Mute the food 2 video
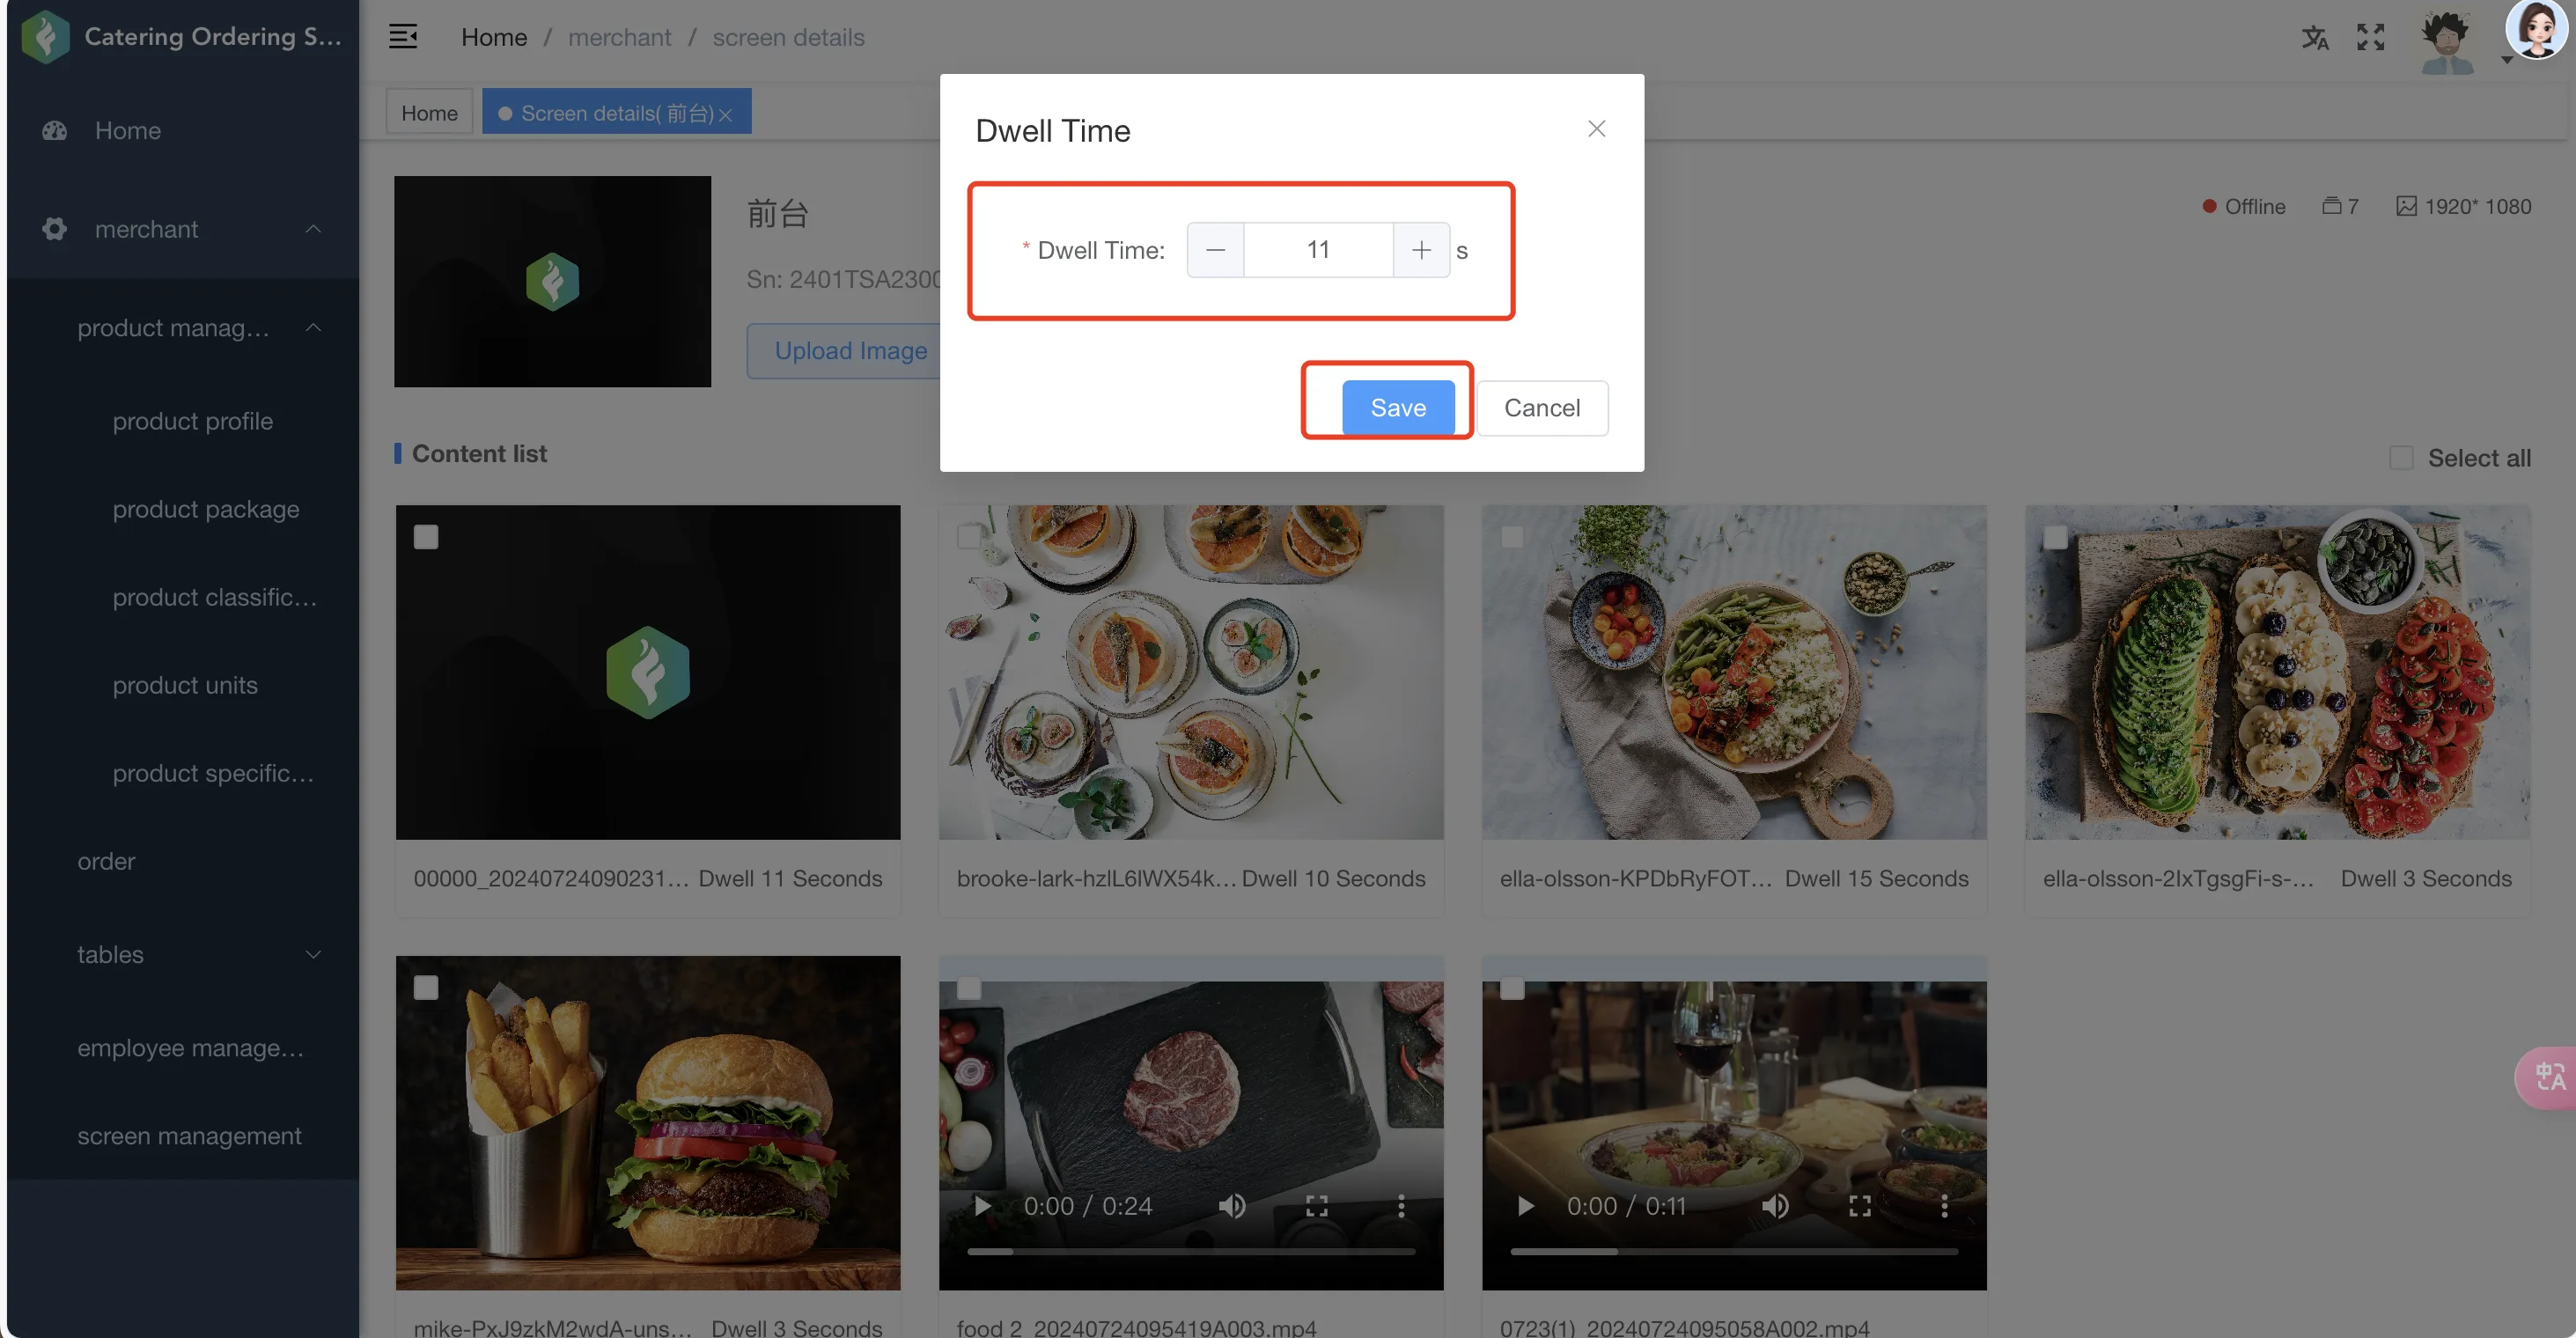 pos(1232,1206)
